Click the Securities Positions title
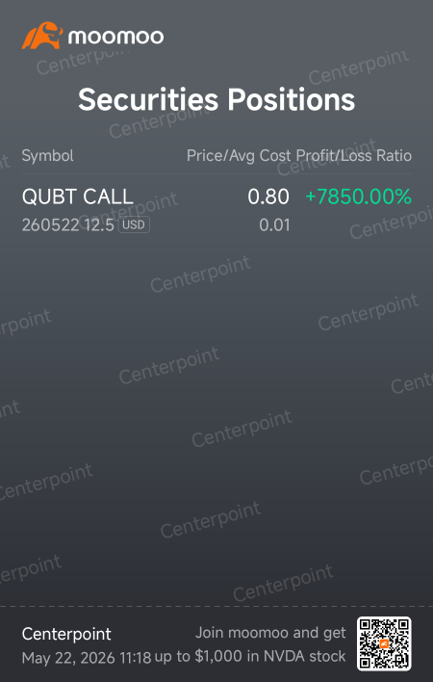This screenshot has width=433, height=682. pyautogui.click(x=216, y=99)
